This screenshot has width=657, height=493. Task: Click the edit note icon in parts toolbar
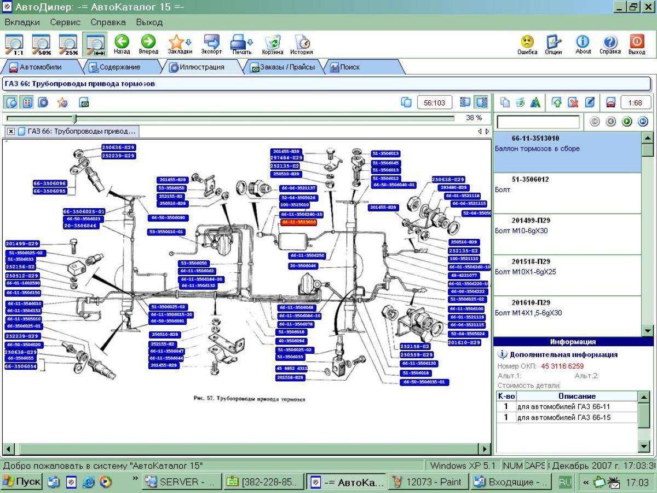590,102
